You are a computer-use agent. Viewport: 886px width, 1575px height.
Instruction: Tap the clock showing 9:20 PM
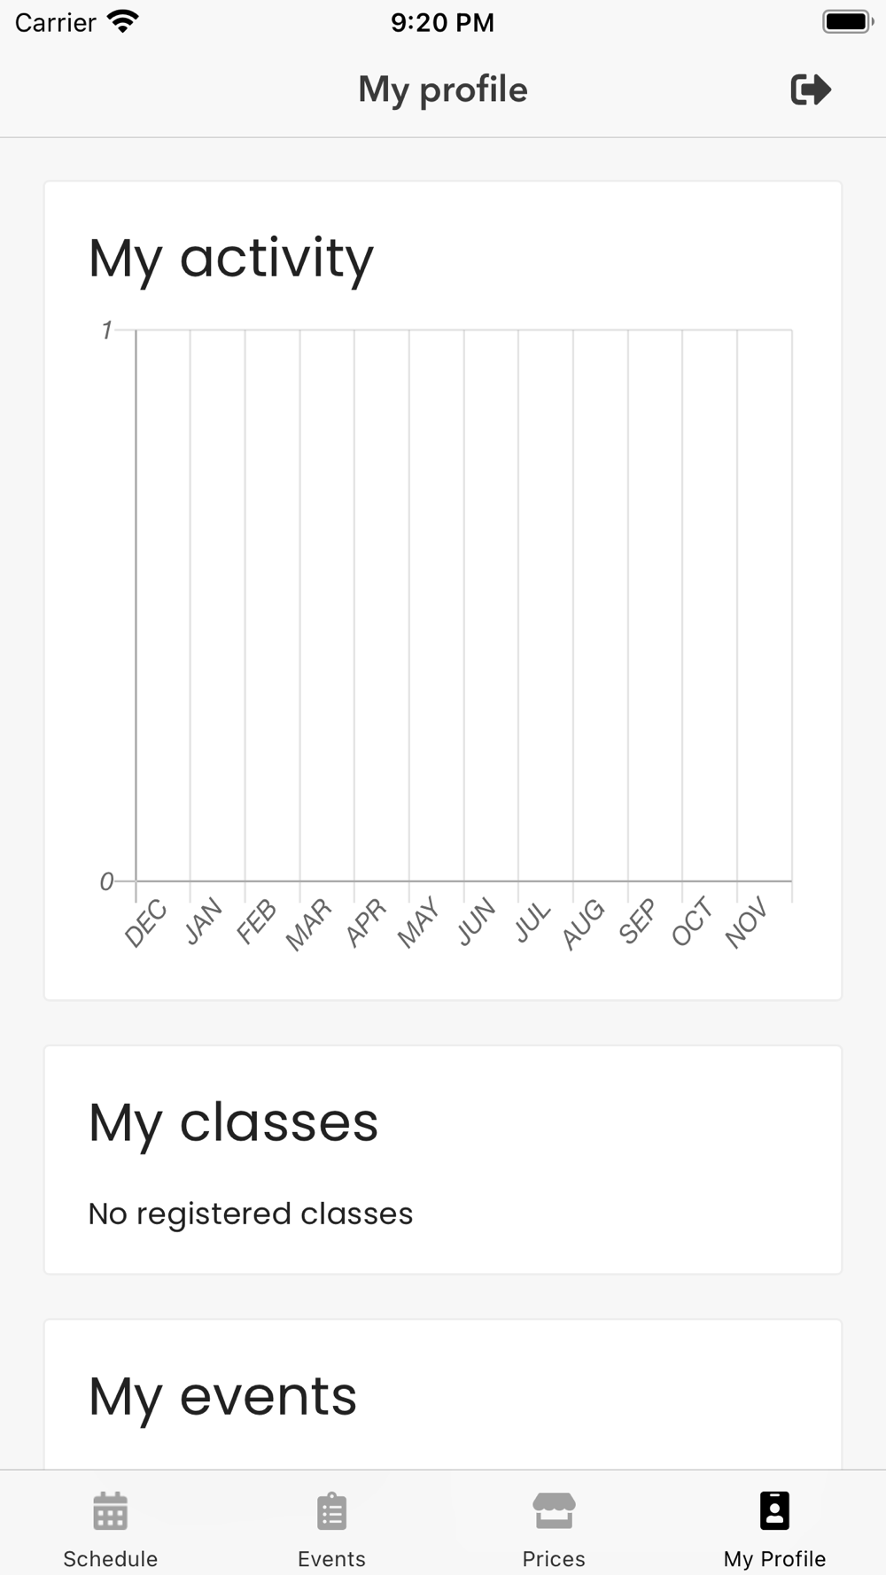pos(443,22)
